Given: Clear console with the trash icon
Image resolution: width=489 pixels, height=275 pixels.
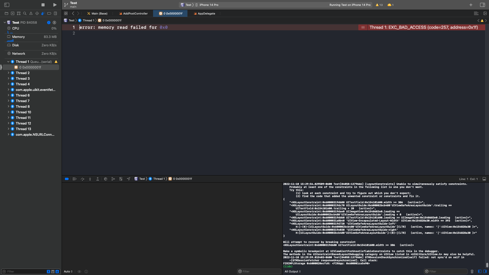Looking at the screenshot, I should point(472,271).
